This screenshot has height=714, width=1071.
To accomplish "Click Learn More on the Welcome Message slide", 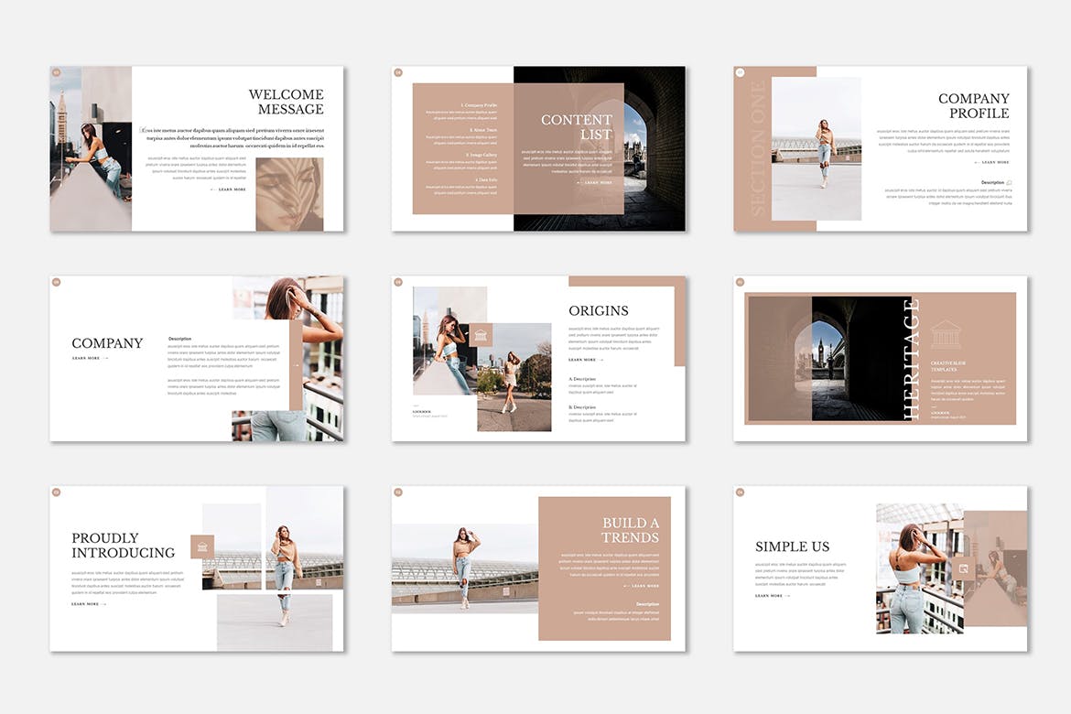I will coord(232,189).
